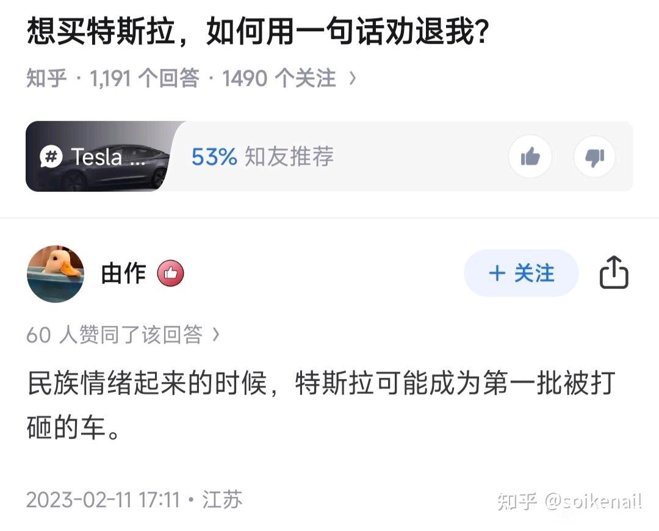Click the answer text about 民族情绪
The width and height of the screenshot is (659, 531).
[x=321, y=405]
